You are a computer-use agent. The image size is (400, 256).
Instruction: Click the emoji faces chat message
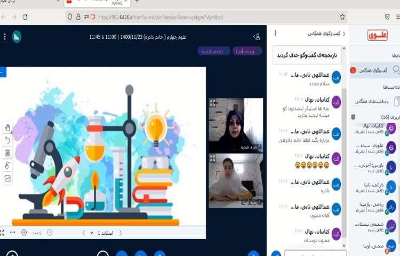point(312,165)
